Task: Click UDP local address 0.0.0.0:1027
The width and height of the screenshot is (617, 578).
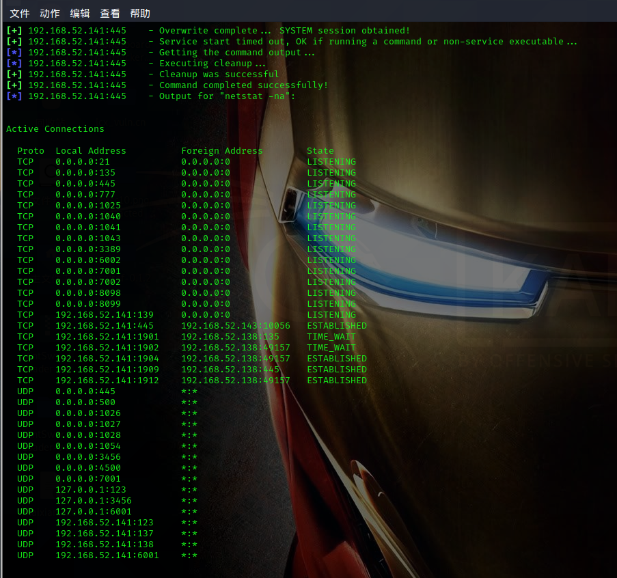Action: tap(88, 424)
